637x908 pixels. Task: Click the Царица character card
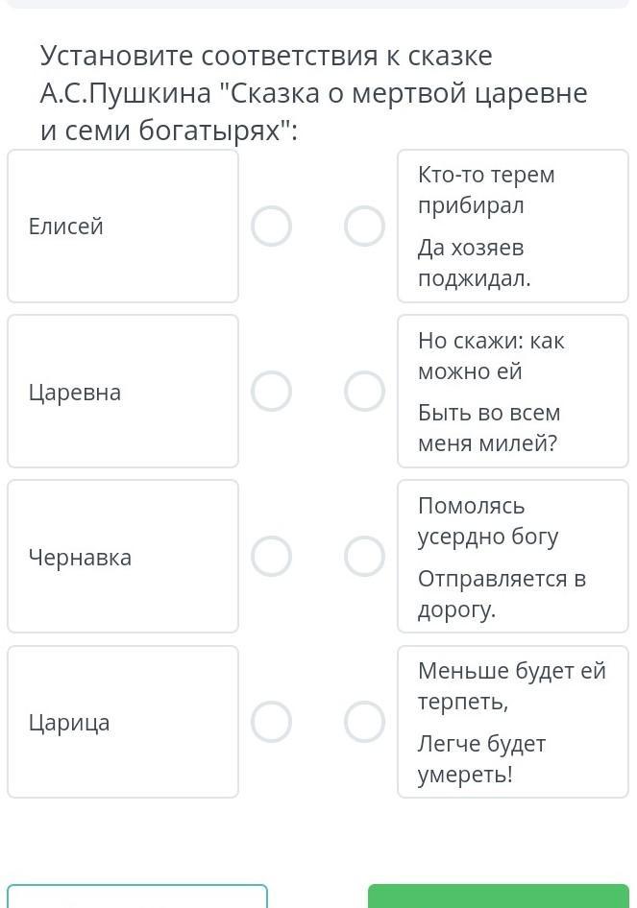click(123, 722)
